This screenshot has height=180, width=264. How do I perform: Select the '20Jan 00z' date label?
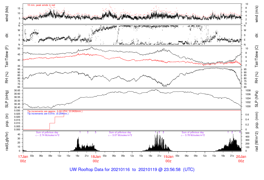click(x=241, y=159)
